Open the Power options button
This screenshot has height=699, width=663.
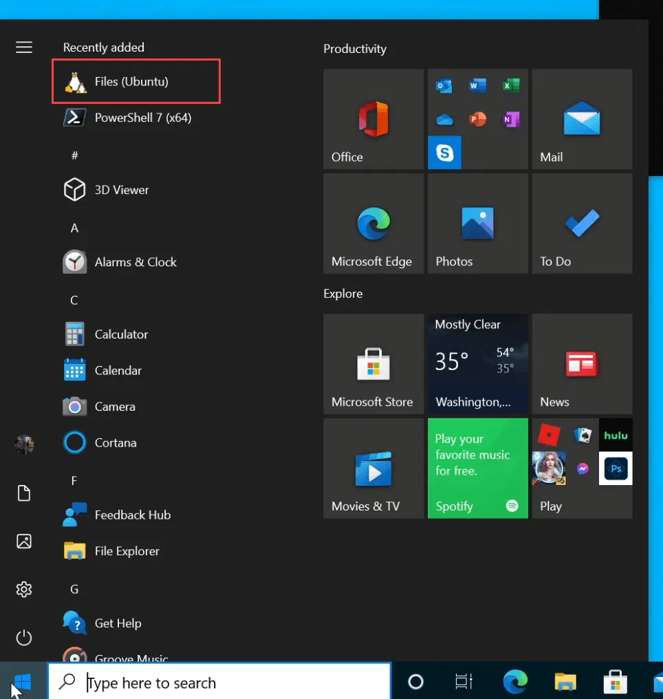click(24, 638)
